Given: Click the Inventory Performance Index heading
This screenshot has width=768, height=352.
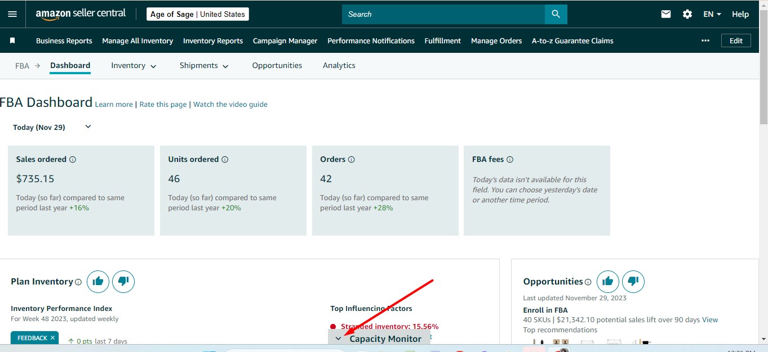Looking at the screenshot, I should [x=61, y=308].
